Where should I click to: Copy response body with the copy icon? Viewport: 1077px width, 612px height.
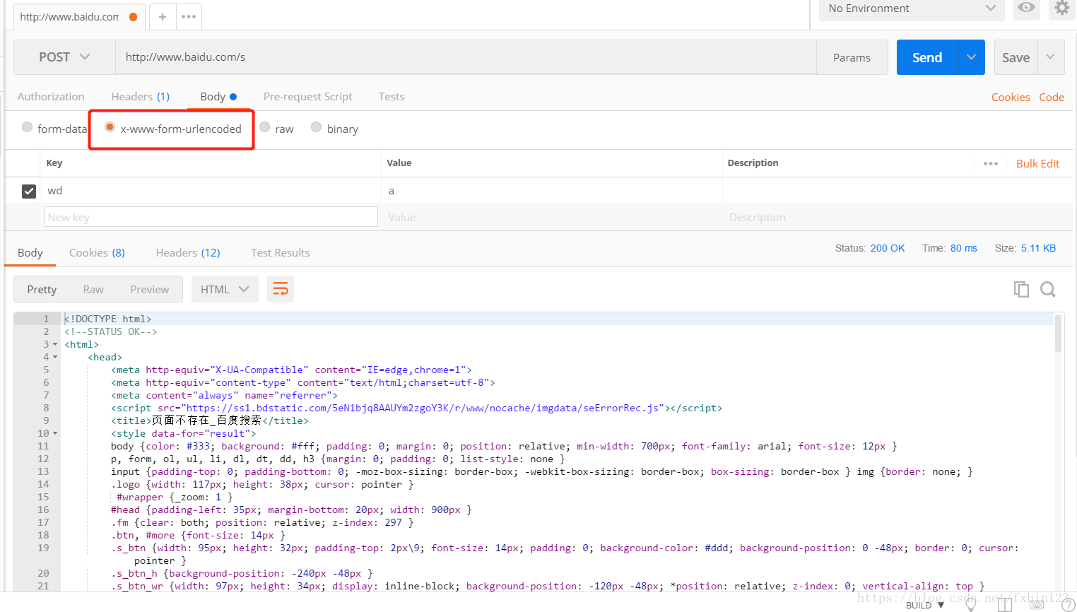click(x=1021, y=289)
